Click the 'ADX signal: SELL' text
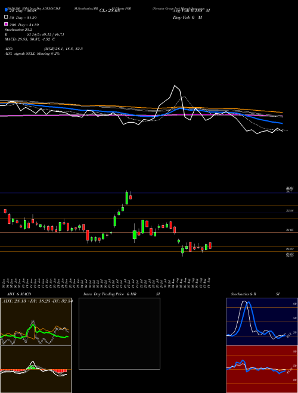This screenshot has width=298, height=393. [x=20, y=54]
